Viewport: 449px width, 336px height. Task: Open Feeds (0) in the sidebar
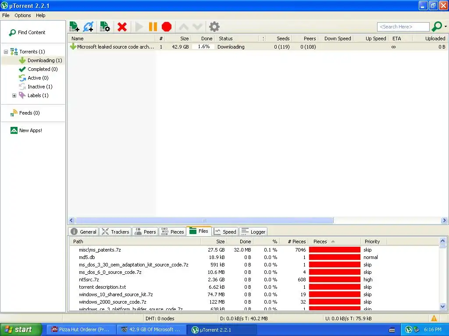[29, 113]
